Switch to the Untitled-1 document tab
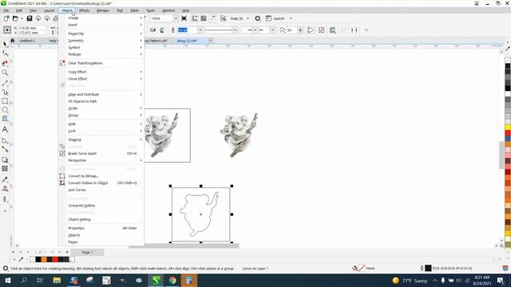The height and width of the screenshot is (287, 511). coord(27,41)
